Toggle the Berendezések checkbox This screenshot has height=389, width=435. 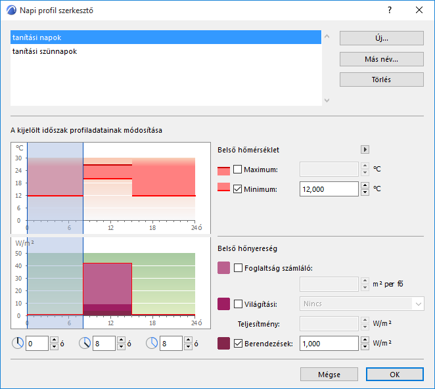238,343
